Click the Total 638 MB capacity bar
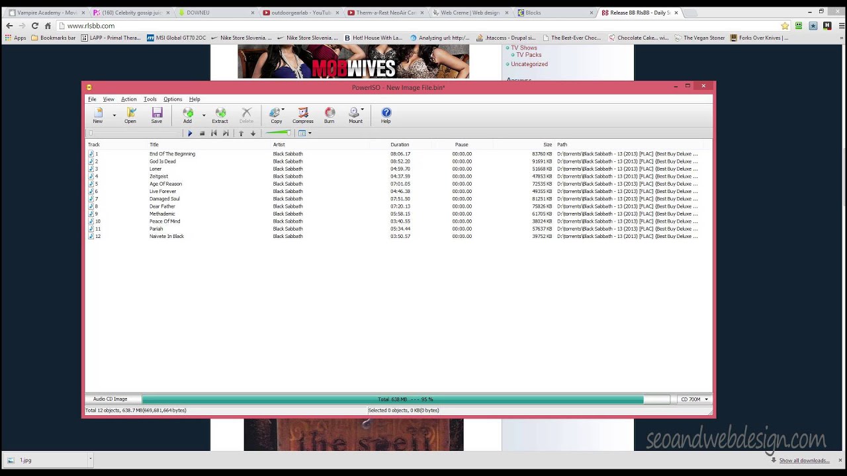847x476 pixels. (x=406, y=399)
